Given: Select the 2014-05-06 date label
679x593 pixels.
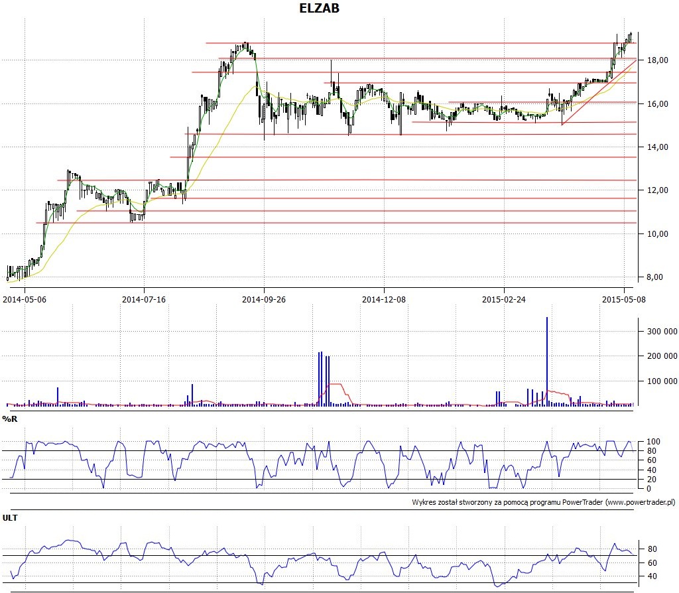Looking at the screenshot, I should 25,299.
